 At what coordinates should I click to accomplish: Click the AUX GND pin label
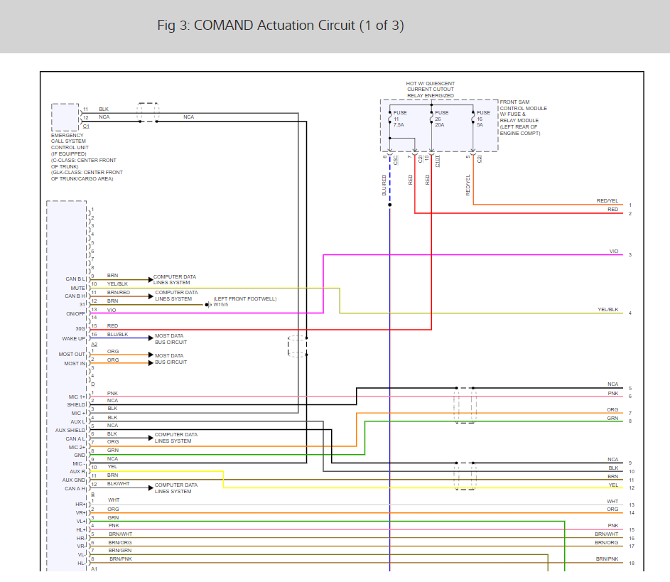click(x=73, y=480)
